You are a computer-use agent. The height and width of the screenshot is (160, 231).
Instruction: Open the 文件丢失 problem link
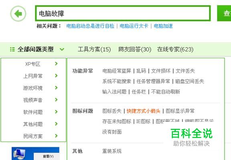click(185, 71)
